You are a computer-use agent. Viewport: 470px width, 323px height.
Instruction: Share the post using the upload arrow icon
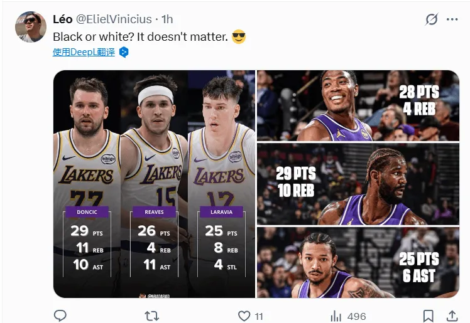451,315
